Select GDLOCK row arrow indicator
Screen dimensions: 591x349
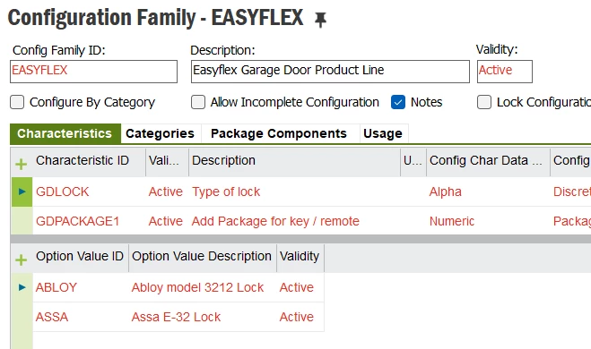pyautogui.click(x=22, y=192)
